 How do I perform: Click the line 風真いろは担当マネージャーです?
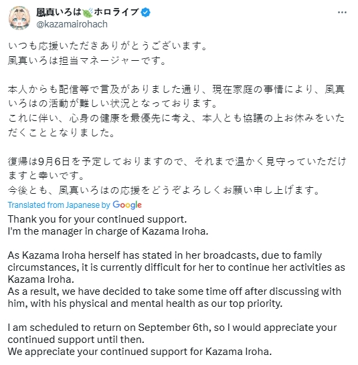(87, 61)
